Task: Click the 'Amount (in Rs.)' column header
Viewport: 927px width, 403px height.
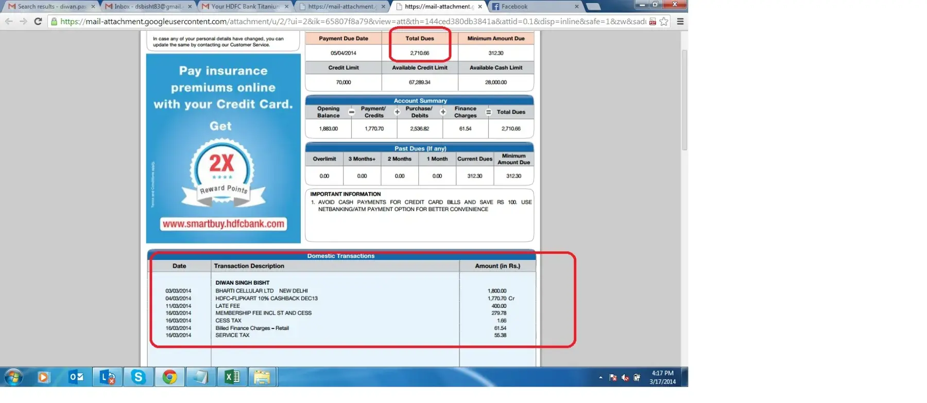Action: [x=497, y=266]
